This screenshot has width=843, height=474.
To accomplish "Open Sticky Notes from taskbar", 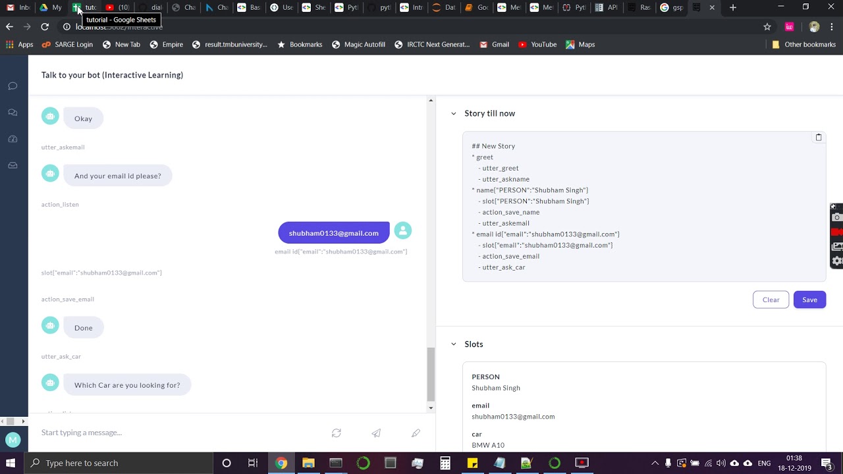I will 472,463.
